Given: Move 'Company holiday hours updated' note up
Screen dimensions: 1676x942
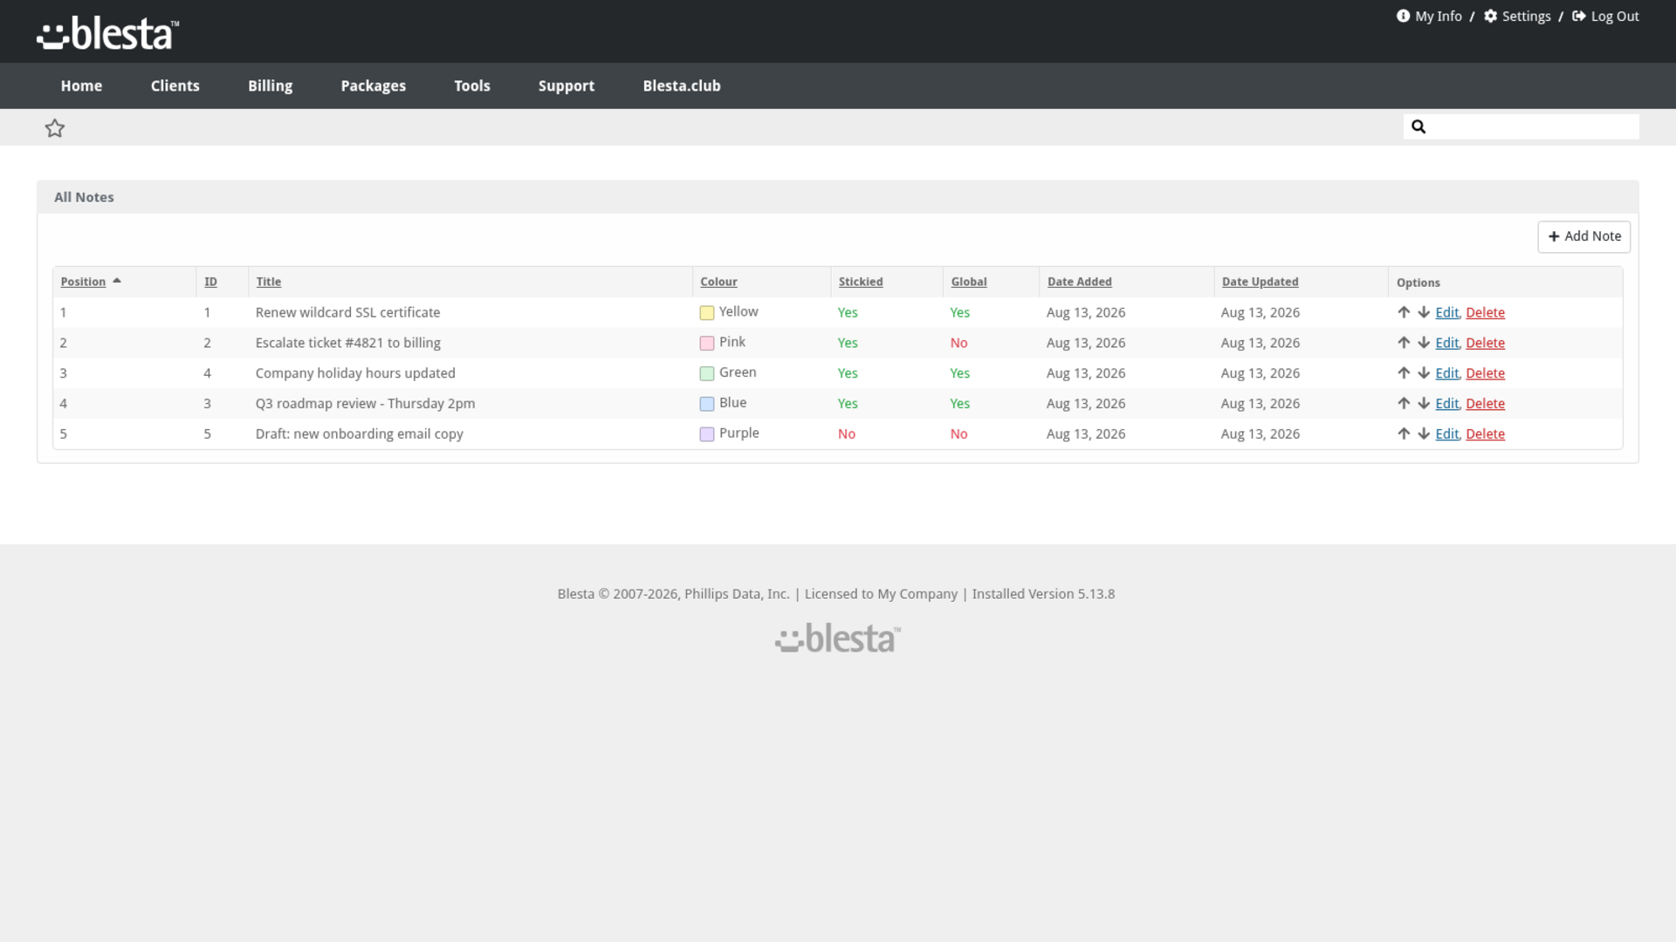Looking at the screenshot, I should click(1404, 373).
